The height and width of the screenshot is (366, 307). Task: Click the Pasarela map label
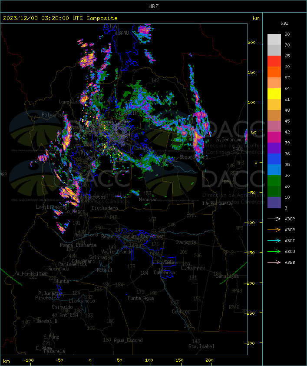click(54, 351)
